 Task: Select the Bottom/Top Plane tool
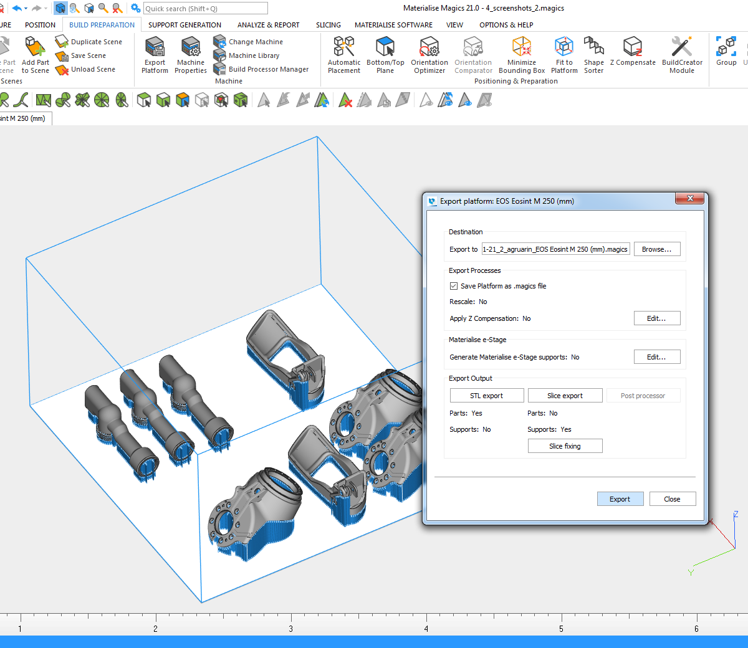point(385,55)
